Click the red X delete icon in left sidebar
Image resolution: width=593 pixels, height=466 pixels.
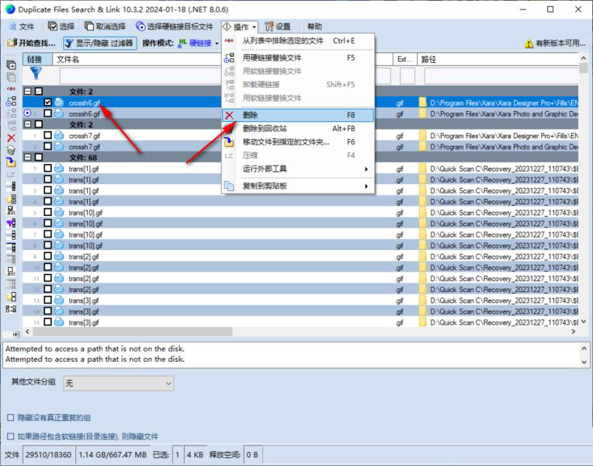coord(12,137)
